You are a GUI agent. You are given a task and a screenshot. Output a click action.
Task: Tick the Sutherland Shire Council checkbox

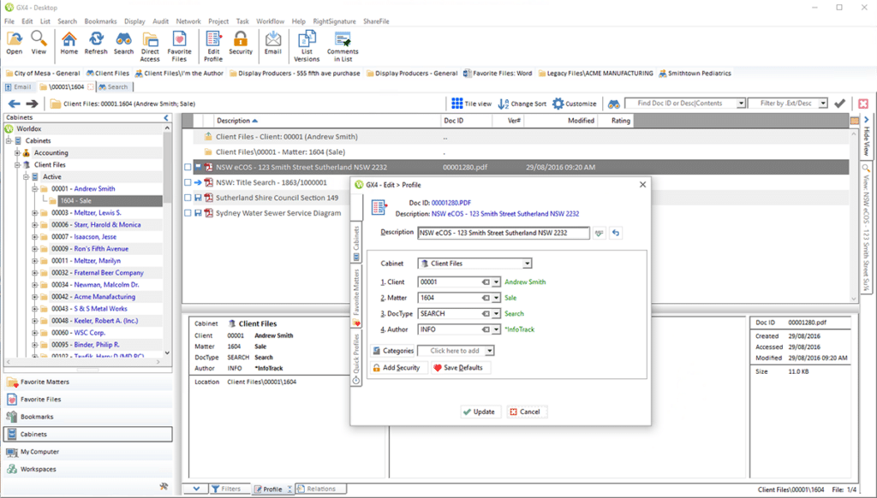pyautogui.click(x=188, y=198)
